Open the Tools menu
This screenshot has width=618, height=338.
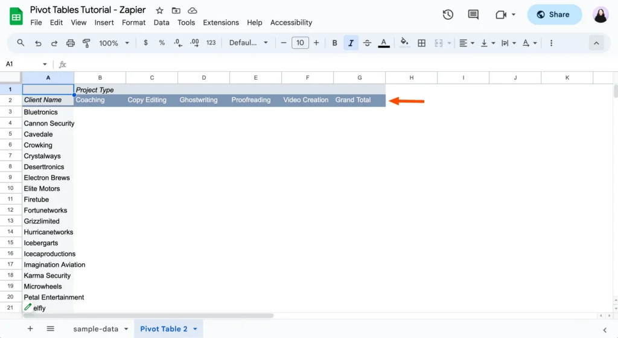click(186, 22)
